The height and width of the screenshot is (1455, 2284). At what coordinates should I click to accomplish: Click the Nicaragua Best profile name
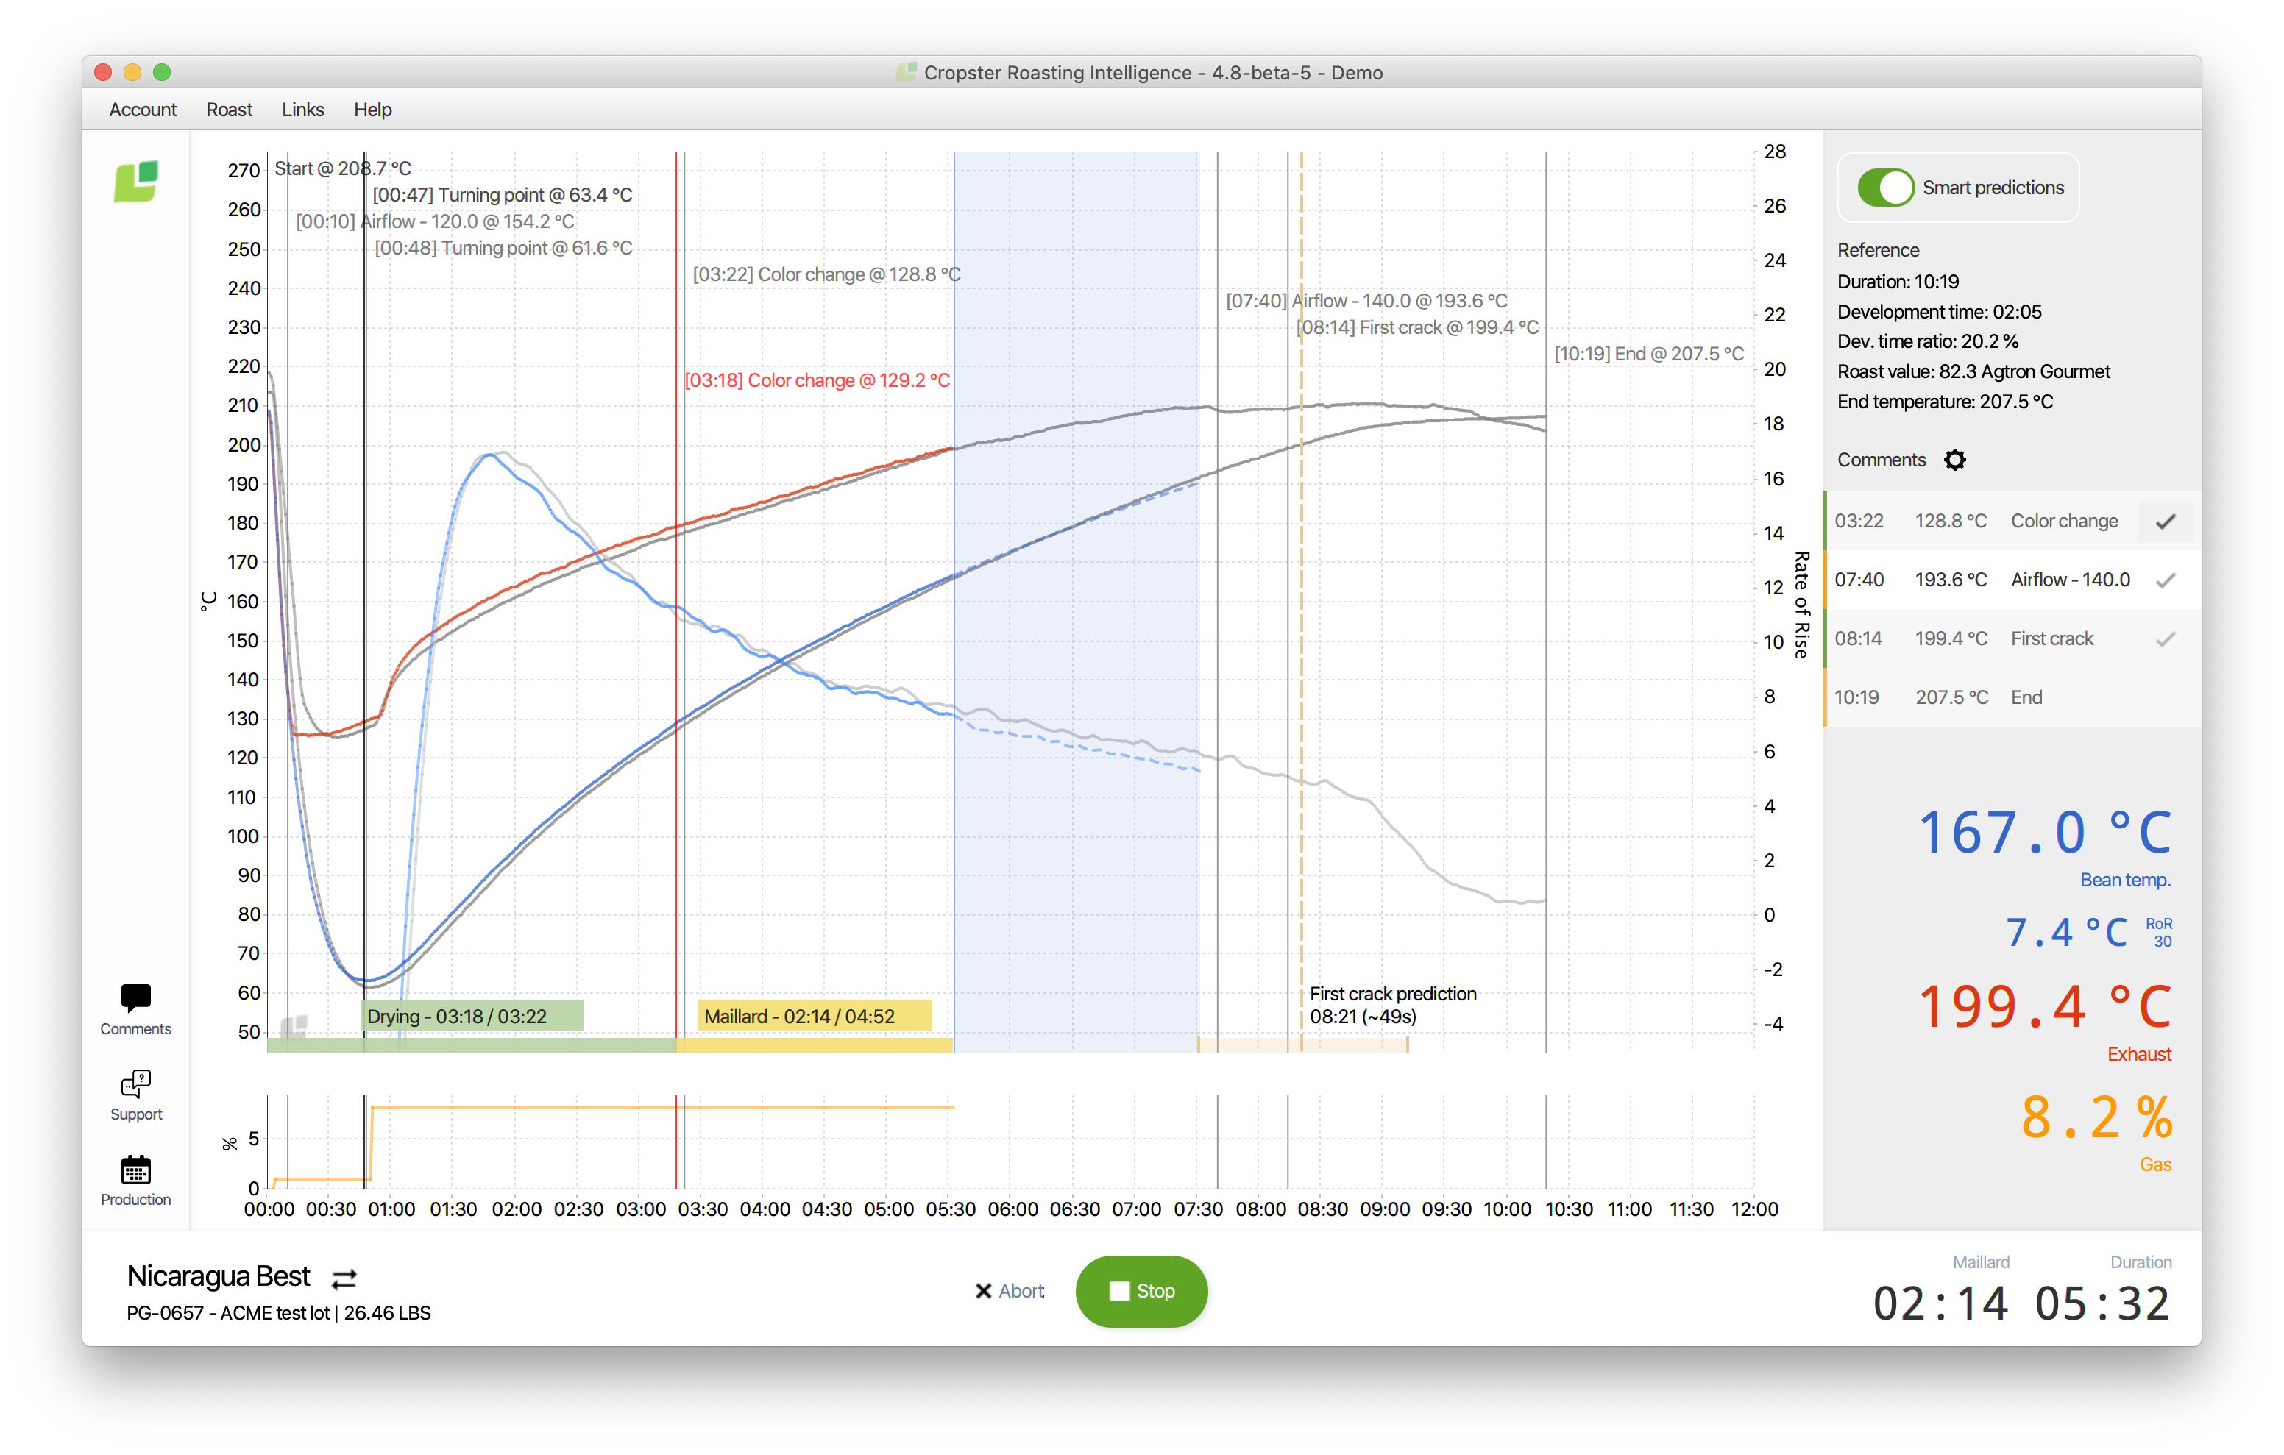point(218,1277)
